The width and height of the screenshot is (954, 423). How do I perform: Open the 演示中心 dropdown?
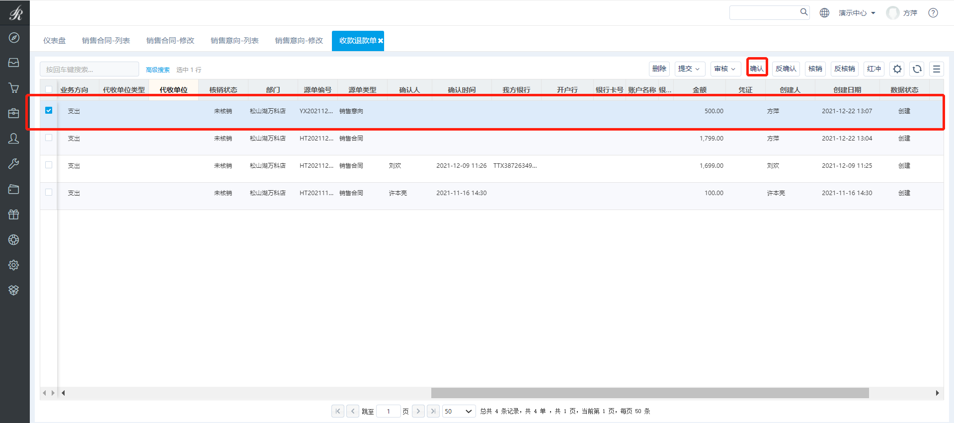(857, 13)
